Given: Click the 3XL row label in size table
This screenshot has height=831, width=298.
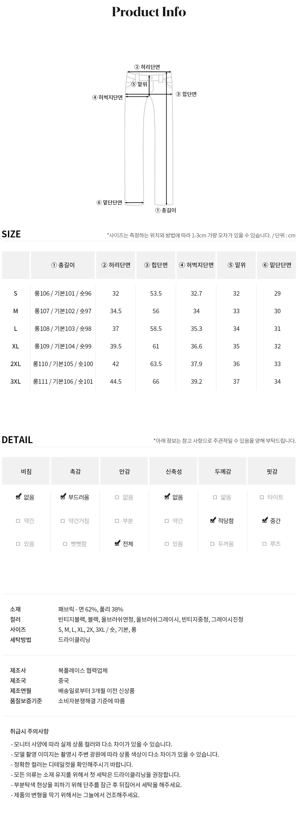Looking at the screenshot, I should click(x=15, y=382).
